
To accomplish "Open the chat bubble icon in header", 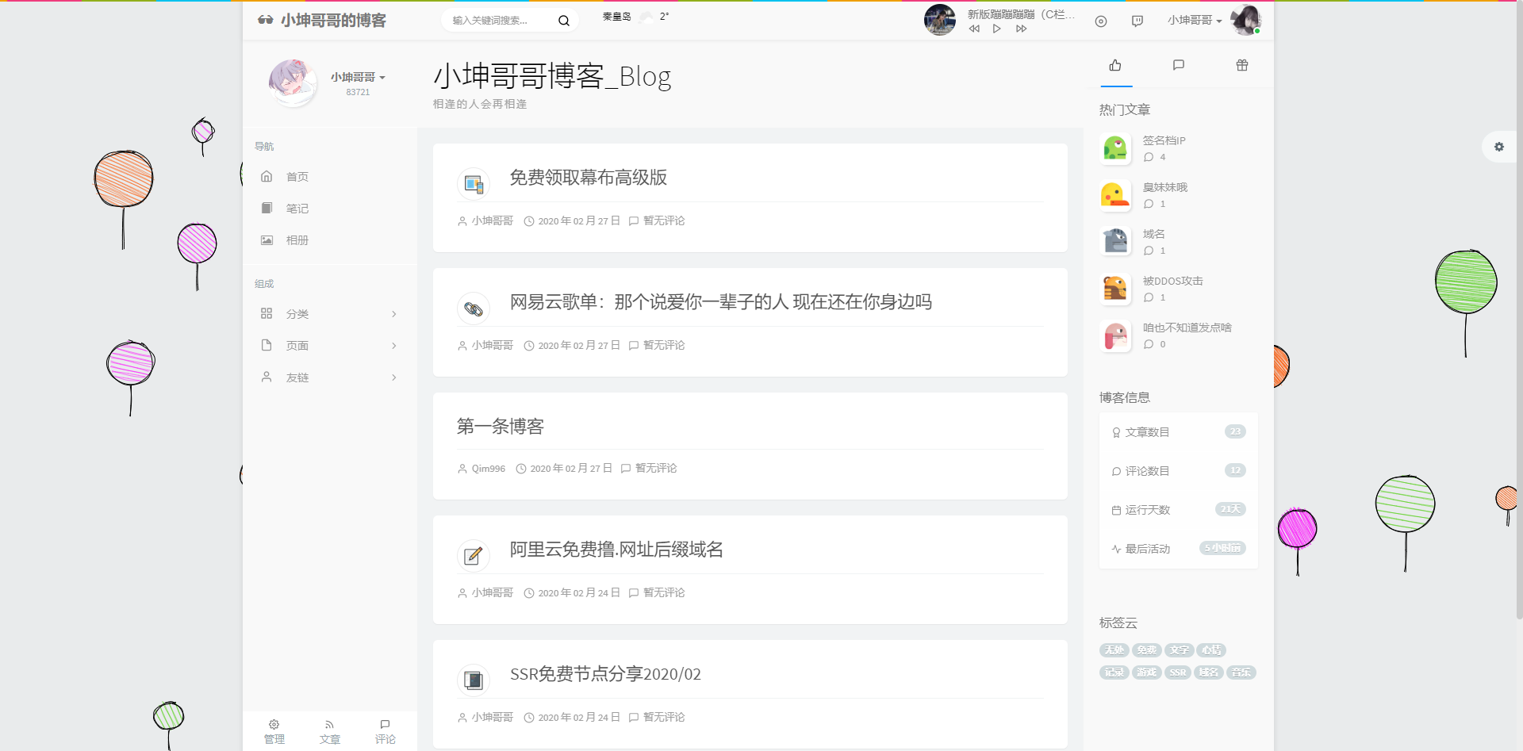I will coord(1137,21).
